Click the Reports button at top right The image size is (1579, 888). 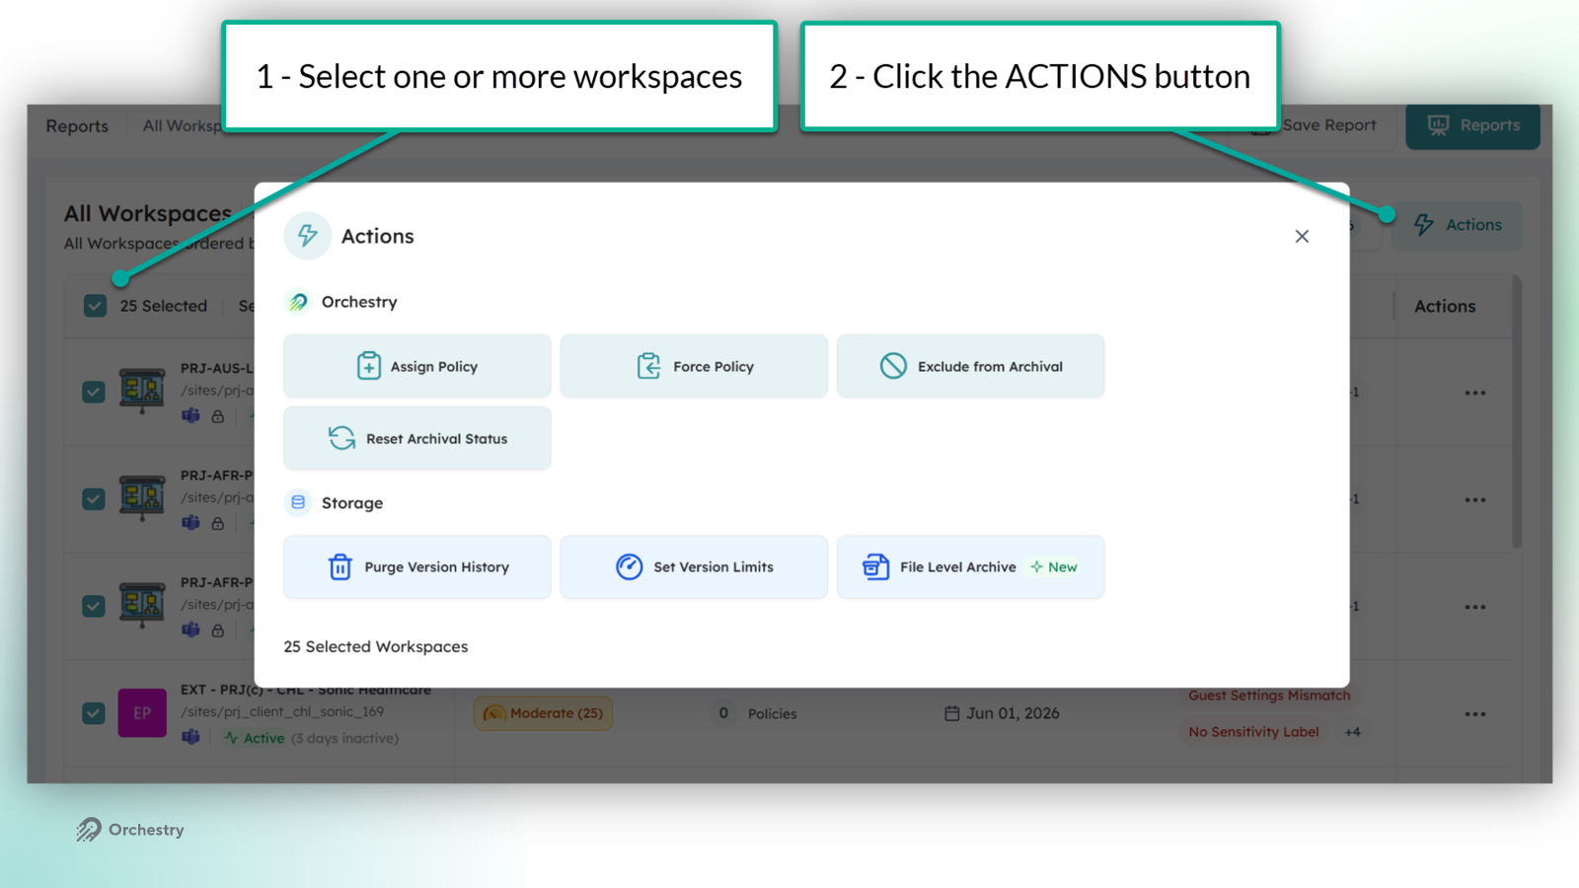1473,126
